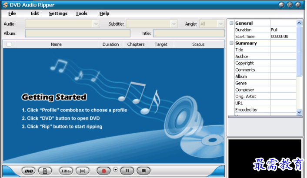Open the File menu
The height and width of the screenshot is (178, 307).
point(12,13)
